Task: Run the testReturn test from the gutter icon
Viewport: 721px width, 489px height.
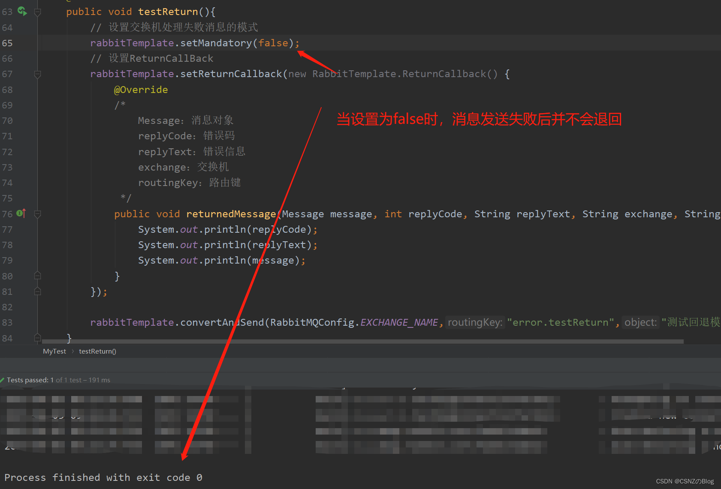Action: (22, 12)
